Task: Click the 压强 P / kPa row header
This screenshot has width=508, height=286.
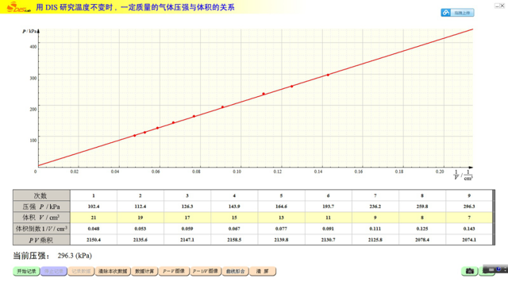Action: coord(41,207)
